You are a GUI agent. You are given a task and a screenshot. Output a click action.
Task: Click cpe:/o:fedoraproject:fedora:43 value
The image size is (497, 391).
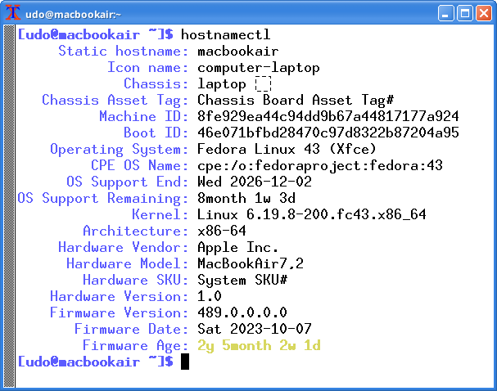320,165
